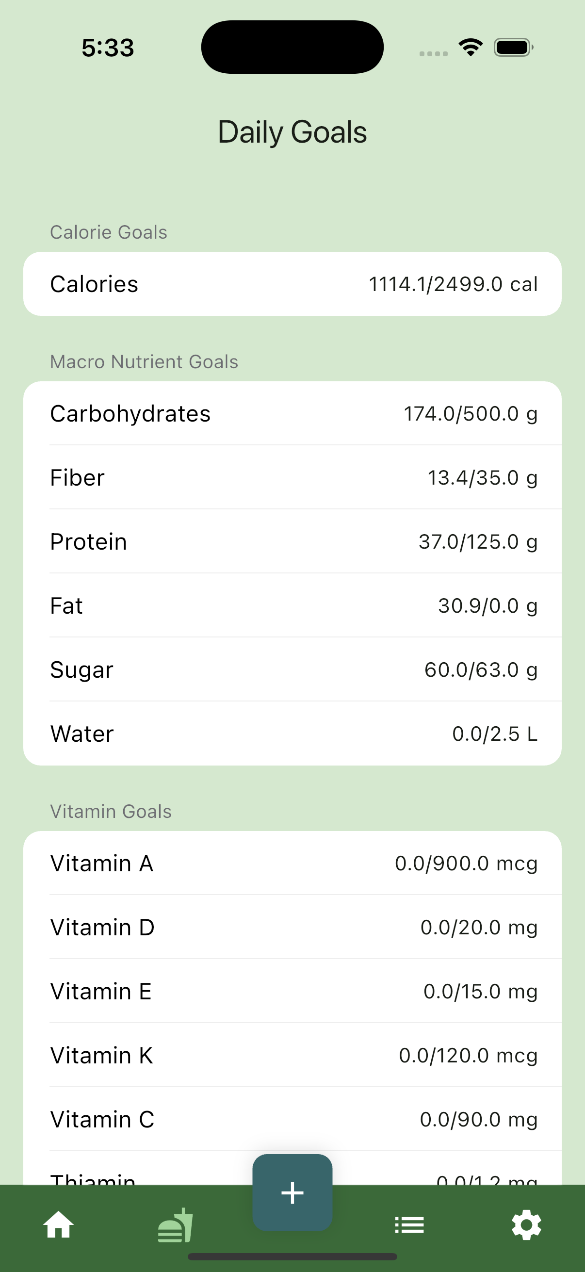585x1272 pixels.
Task: Tap the 5:33 clock in status bar
Action: [108, 48]
